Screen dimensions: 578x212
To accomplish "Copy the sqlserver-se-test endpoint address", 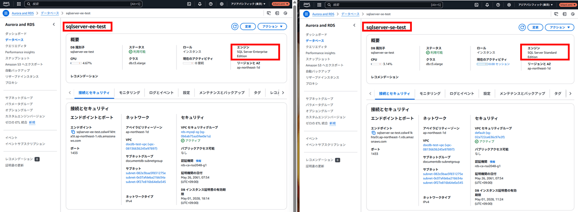I will (x=373, y=133).
